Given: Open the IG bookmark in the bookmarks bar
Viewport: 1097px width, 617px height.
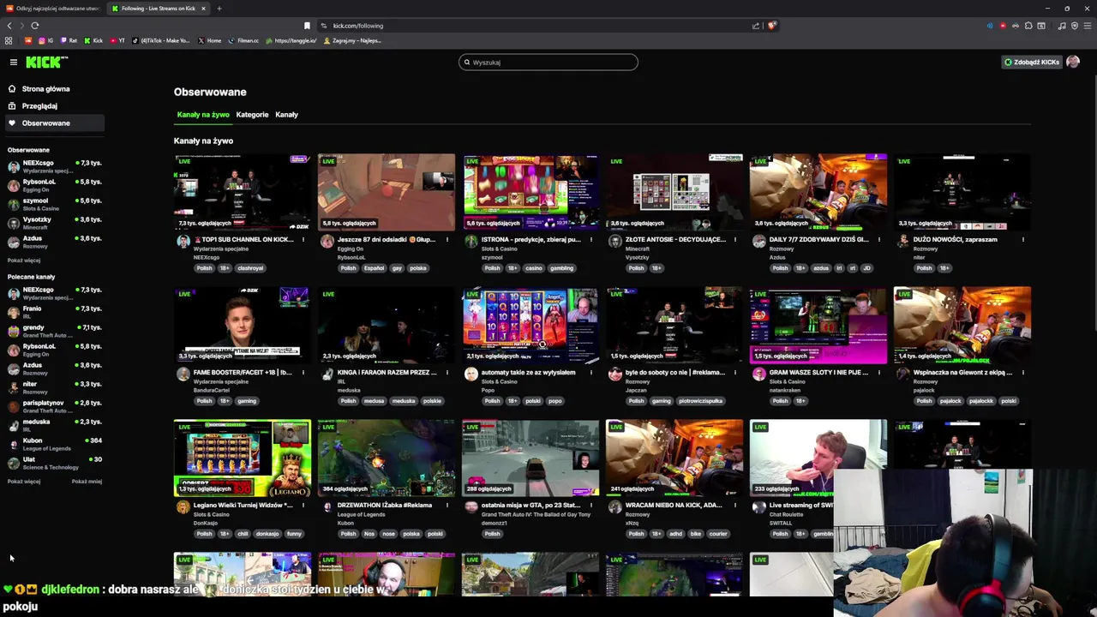Looking at the screenshot, I should point(46,40).
